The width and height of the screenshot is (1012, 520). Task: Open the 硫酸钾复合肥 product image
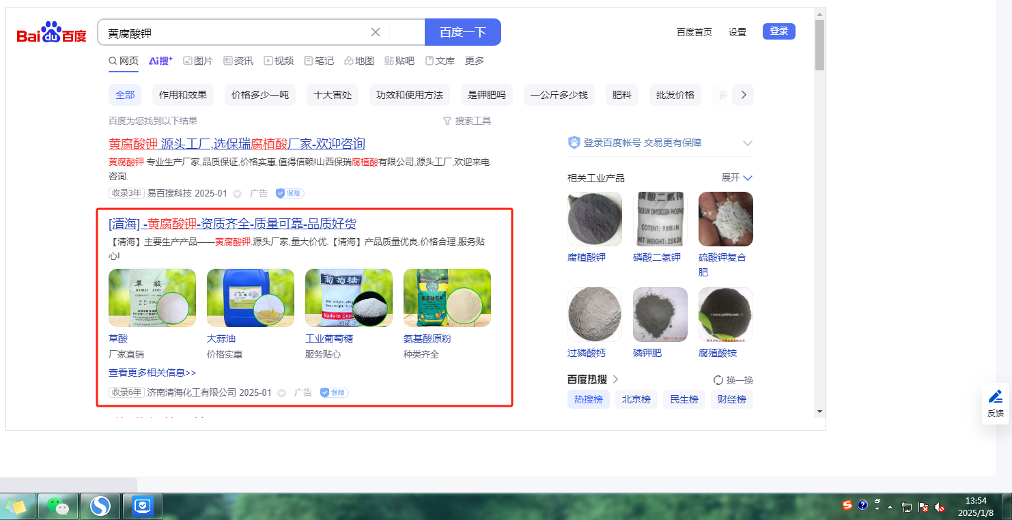tap(726, 219)
